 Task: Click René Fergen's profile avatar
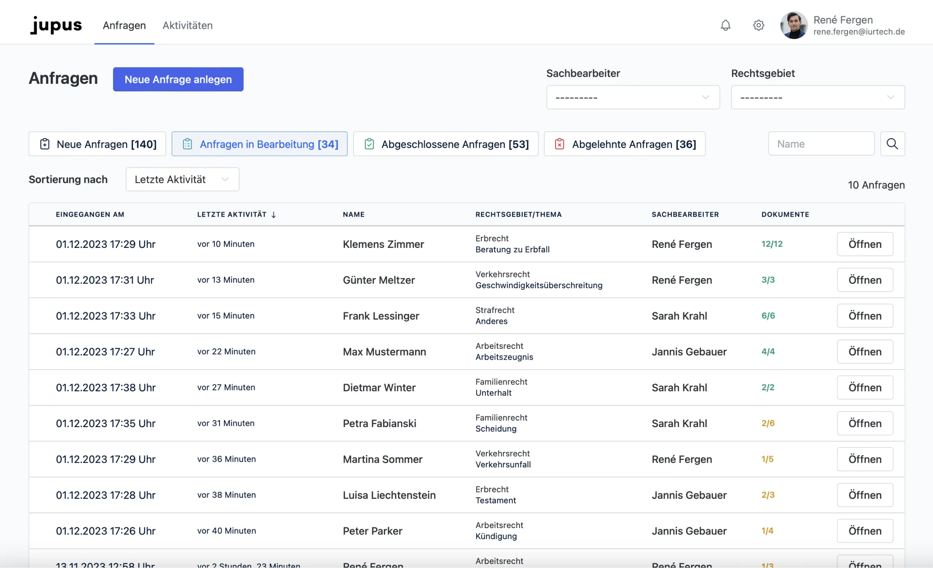click(x=793, y=25)
